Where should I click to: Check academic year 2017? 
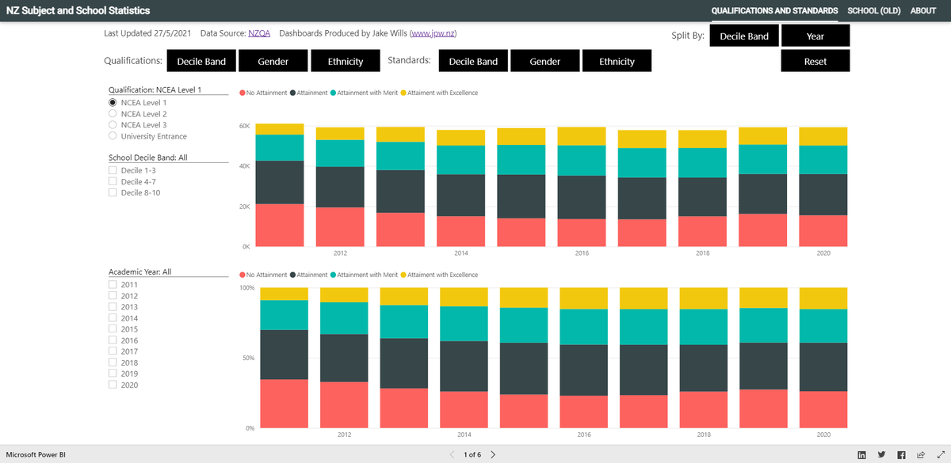coord(113,351)
